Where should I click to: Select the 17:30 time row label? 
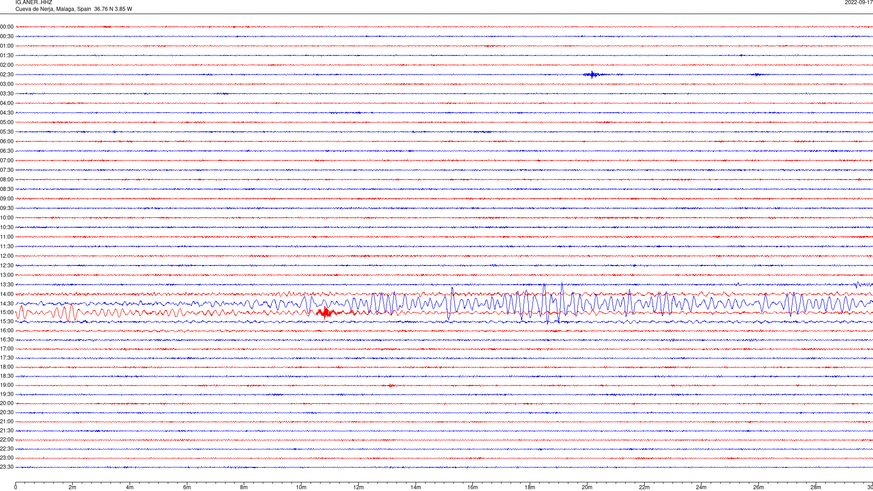pyautogui.click(x=7, y=358)
